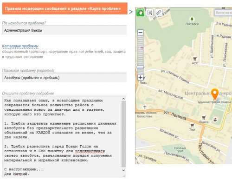Click the map search field
This screenshot has width=232, height=181.
223,13
